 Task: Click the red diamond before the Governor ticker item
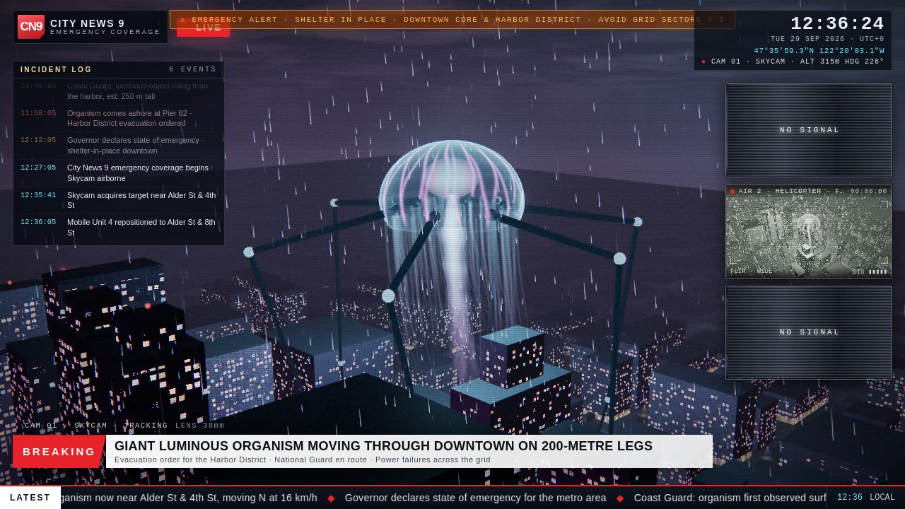pos(331,498)
